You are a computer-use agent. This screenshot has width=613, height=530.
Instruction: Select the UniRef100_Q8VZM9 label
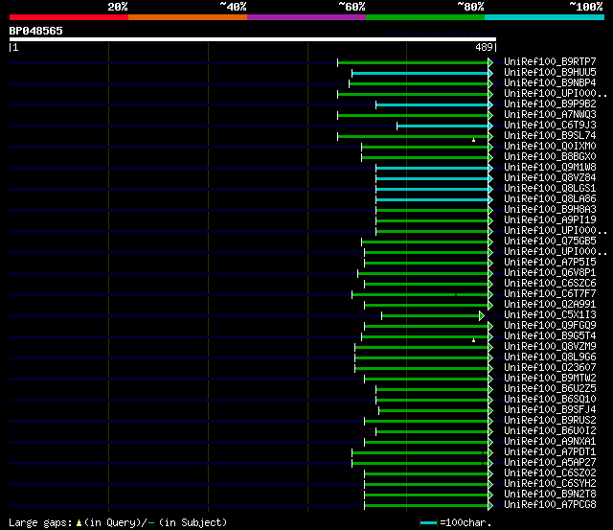click(550, 347)
